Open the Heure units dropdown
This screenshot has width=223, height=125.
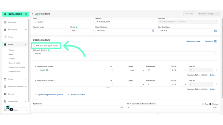tap(137, 70)
